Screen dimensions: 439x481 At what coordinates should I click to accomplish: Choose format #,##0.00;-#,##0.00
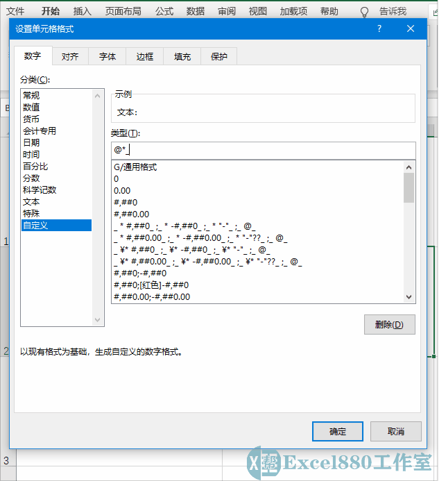tap(257, 296)
